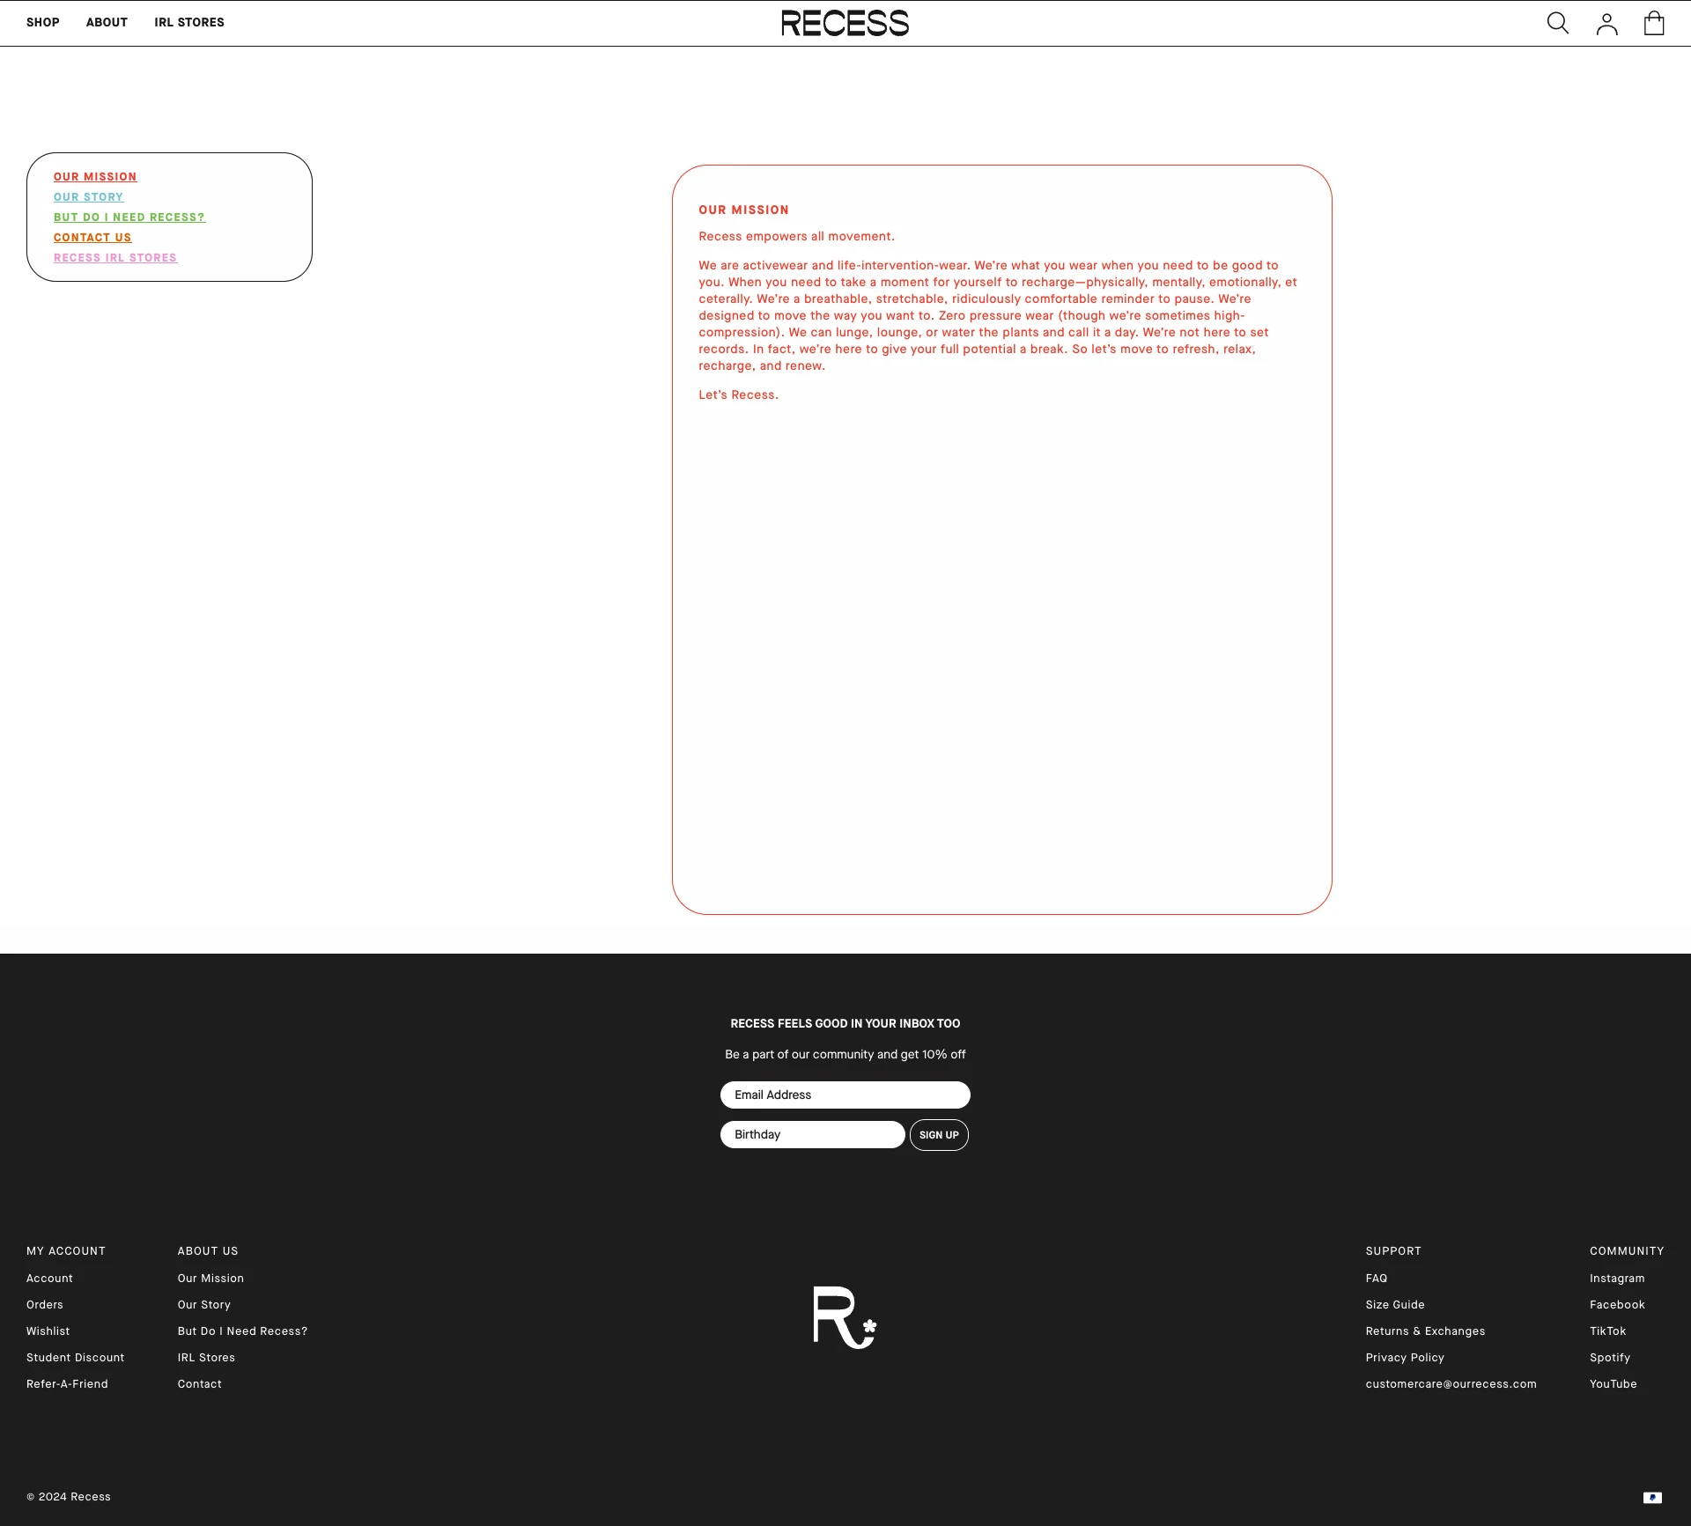This screenshot has height=1526, width=1691.
Task: Select OUR STORY in sidebar
Action: pos(89,197)
